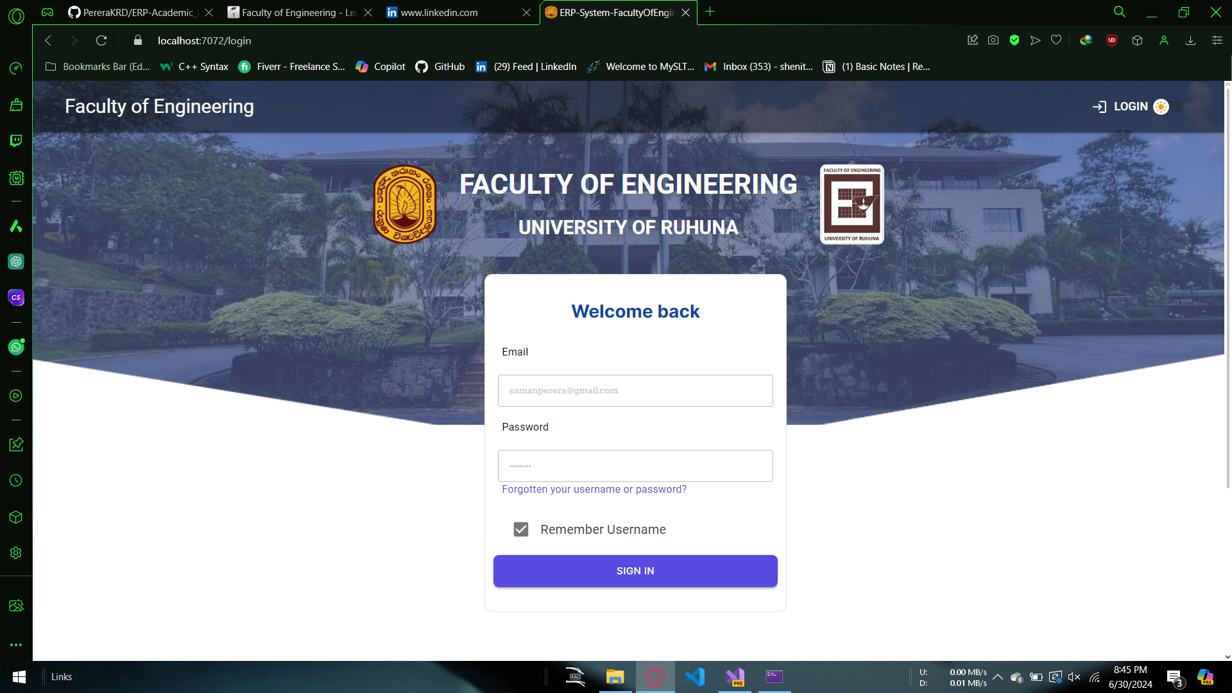The image size is (1232, 693).
Task: Open the downloads icon in toolbar
Action: click(1190, 40)
